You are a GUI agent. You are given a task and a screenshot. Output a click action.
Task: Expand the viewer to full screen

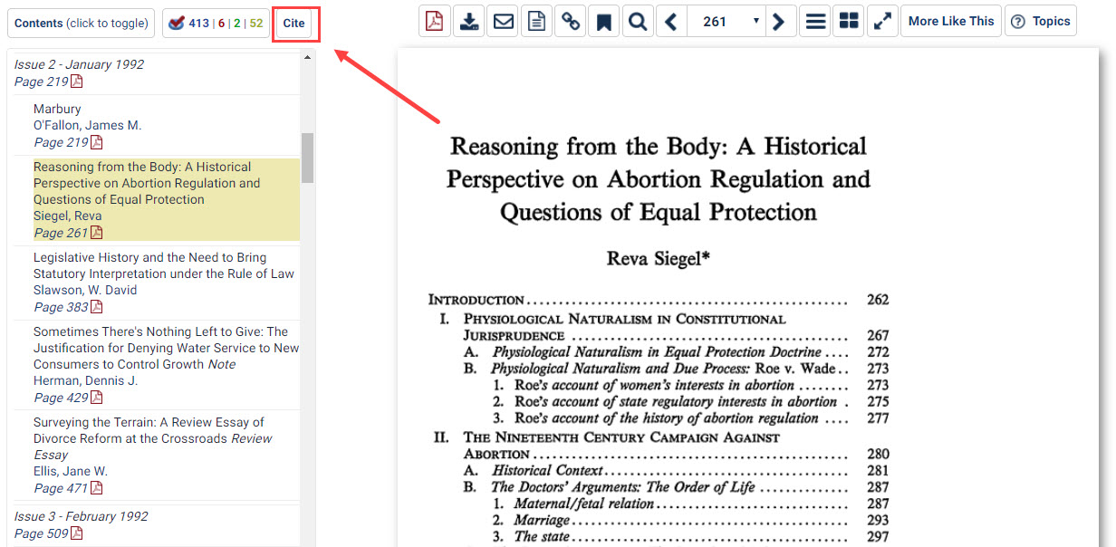881,22
